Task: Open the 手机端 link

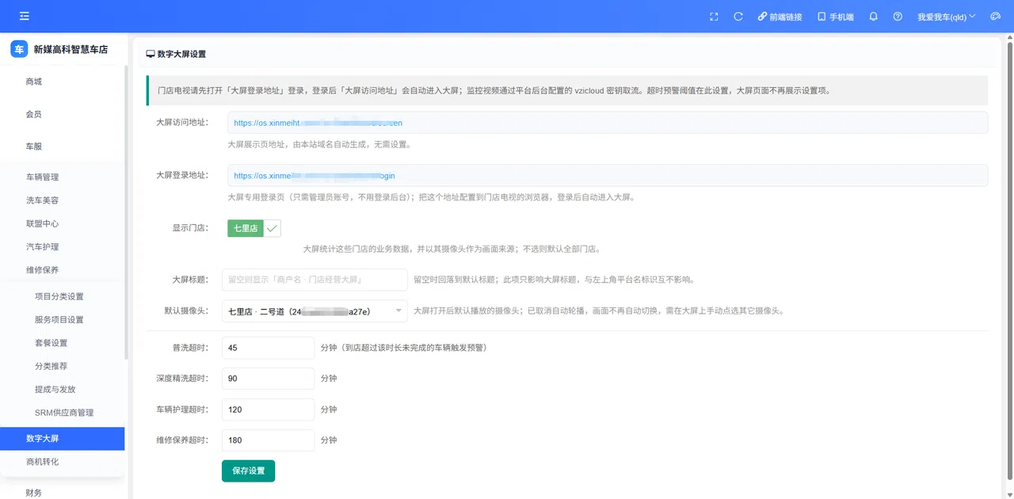Action: [x=836, y=17]
